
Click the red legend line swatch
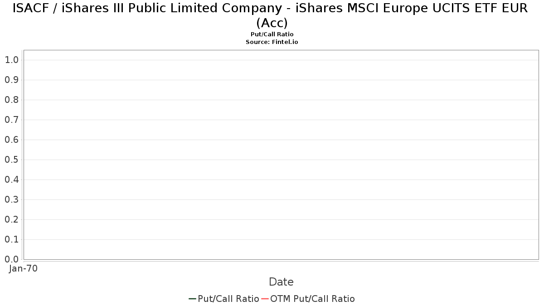point(265,299)
